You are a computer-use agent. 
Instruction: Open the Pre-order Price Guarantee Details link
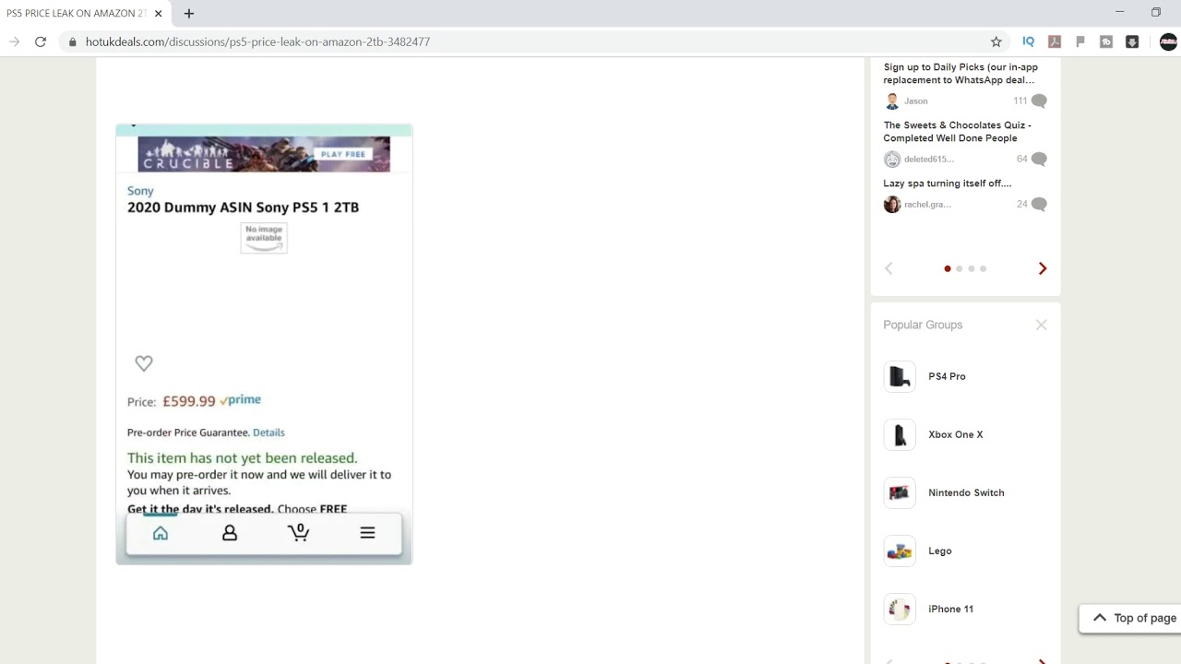point(268,433)
